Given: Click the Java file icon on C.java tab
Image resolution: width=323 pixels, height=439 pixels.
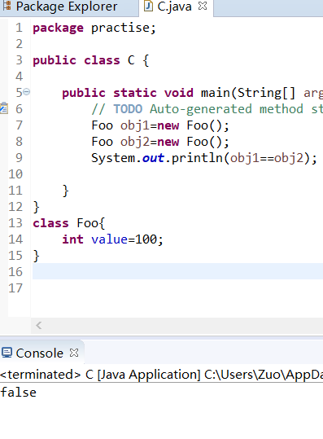Looking at the screenshot, I should [148, 7].
